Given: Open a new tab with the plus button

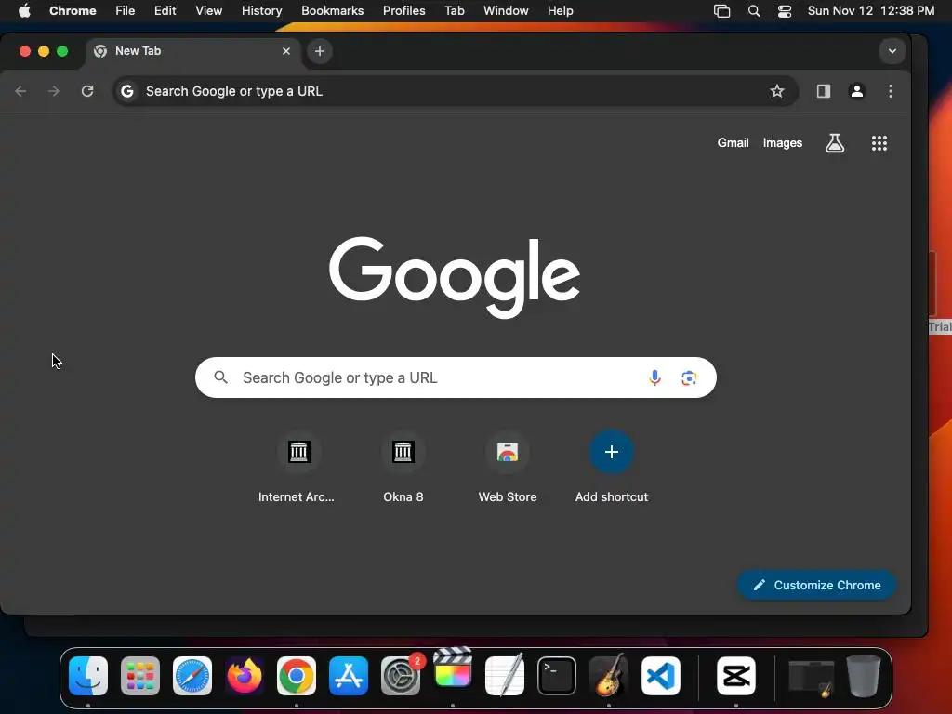Looking at the screenshot, I should point(320,52).
